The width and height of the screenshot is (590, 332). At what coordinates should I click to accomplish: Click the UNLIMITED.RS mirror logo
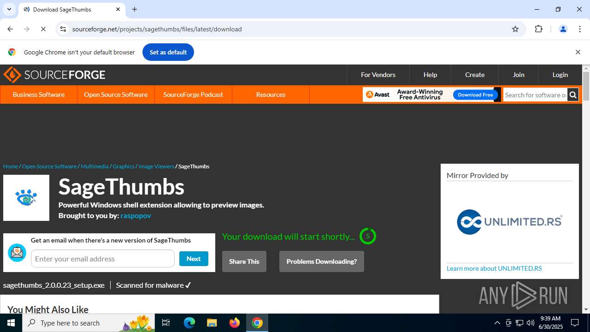tap(509, 222)
